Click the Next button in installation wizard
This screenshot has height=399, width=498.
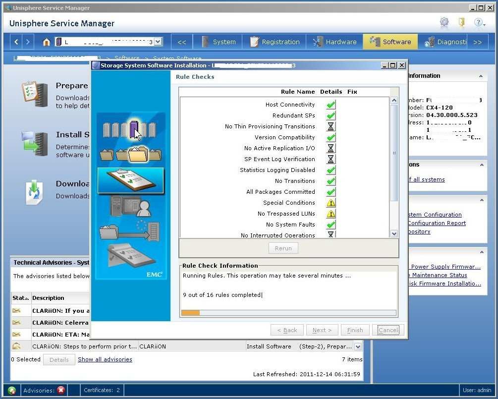(x=322, y=330)
